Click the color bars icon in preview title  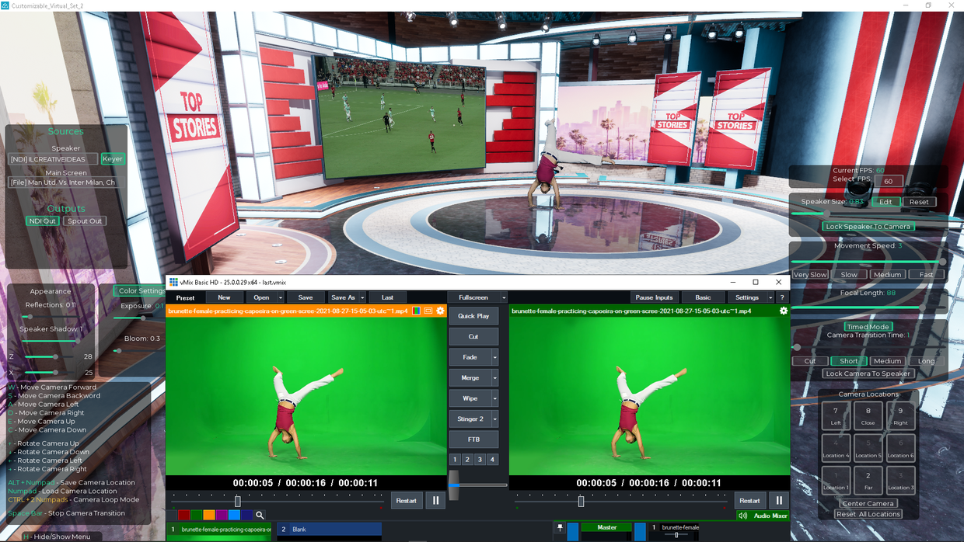pos(417,311)
